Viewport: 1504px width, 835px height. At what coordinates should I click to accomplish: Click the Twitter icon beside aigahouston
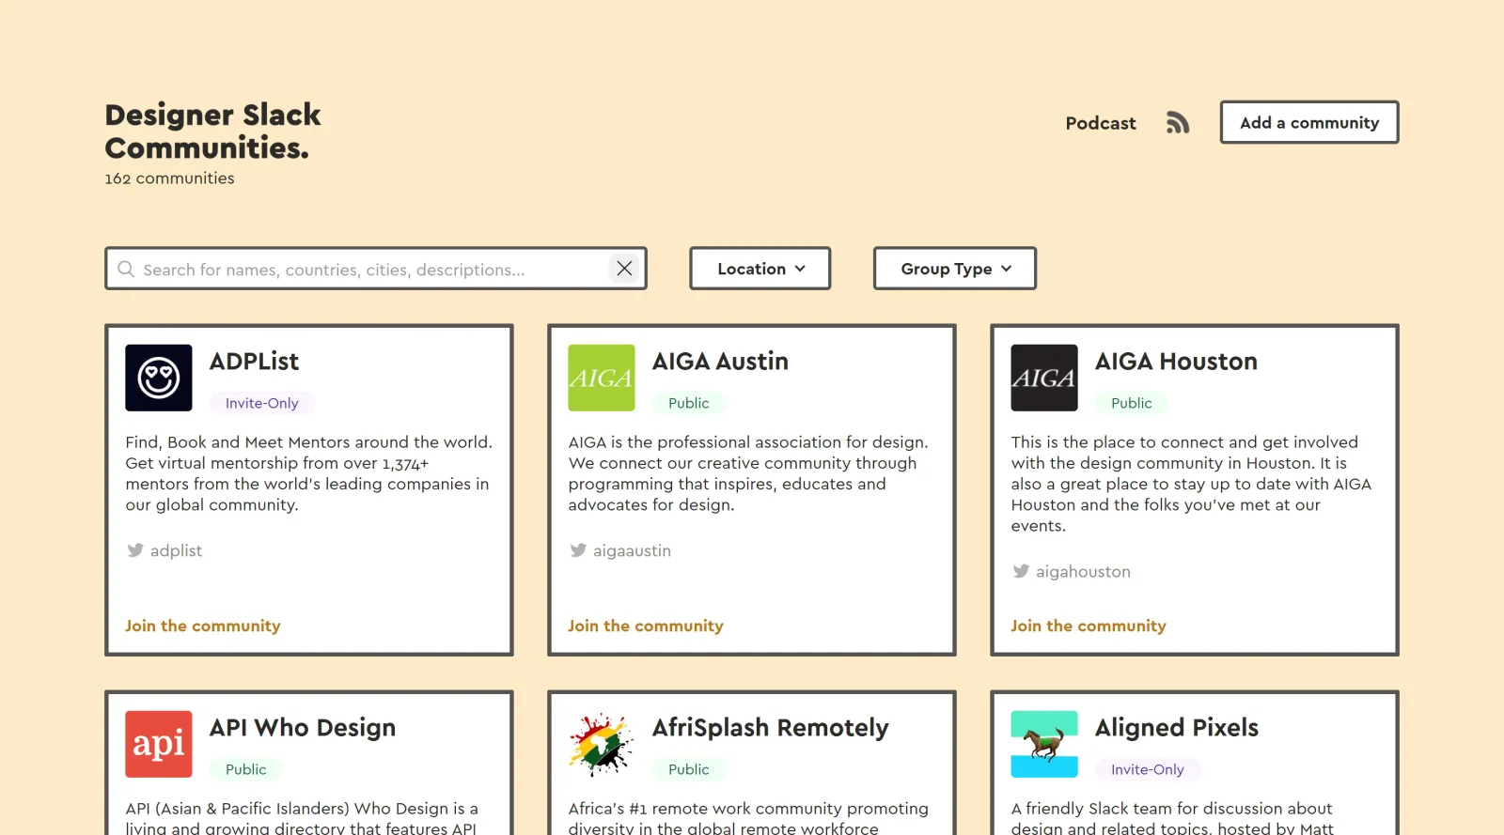[1021, 571]
